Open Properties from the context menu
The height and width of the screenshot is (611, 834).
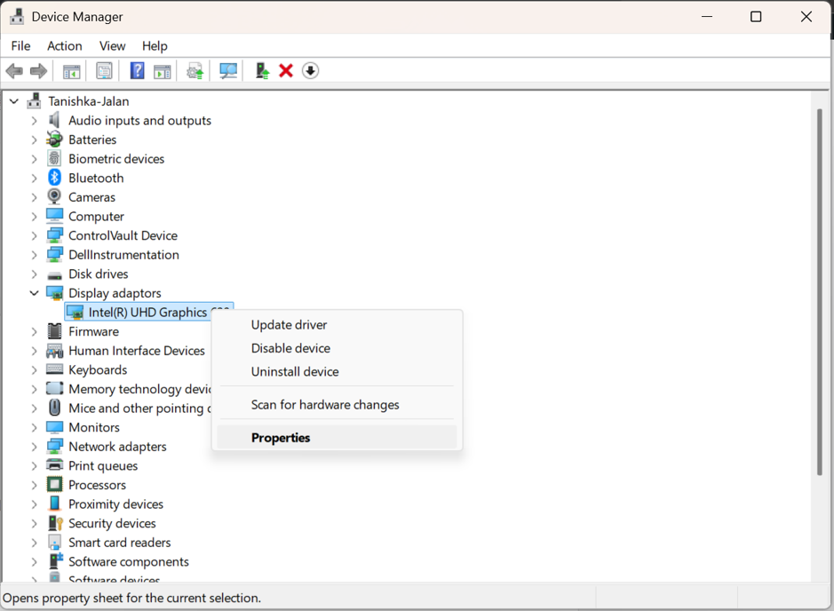click(x=338, y=437)
